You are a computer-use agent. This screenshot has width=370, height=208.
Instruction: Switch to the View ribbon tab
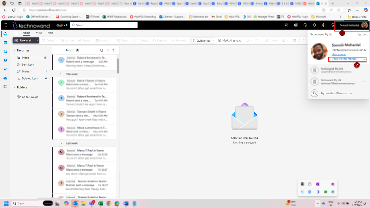pos(39,33)
